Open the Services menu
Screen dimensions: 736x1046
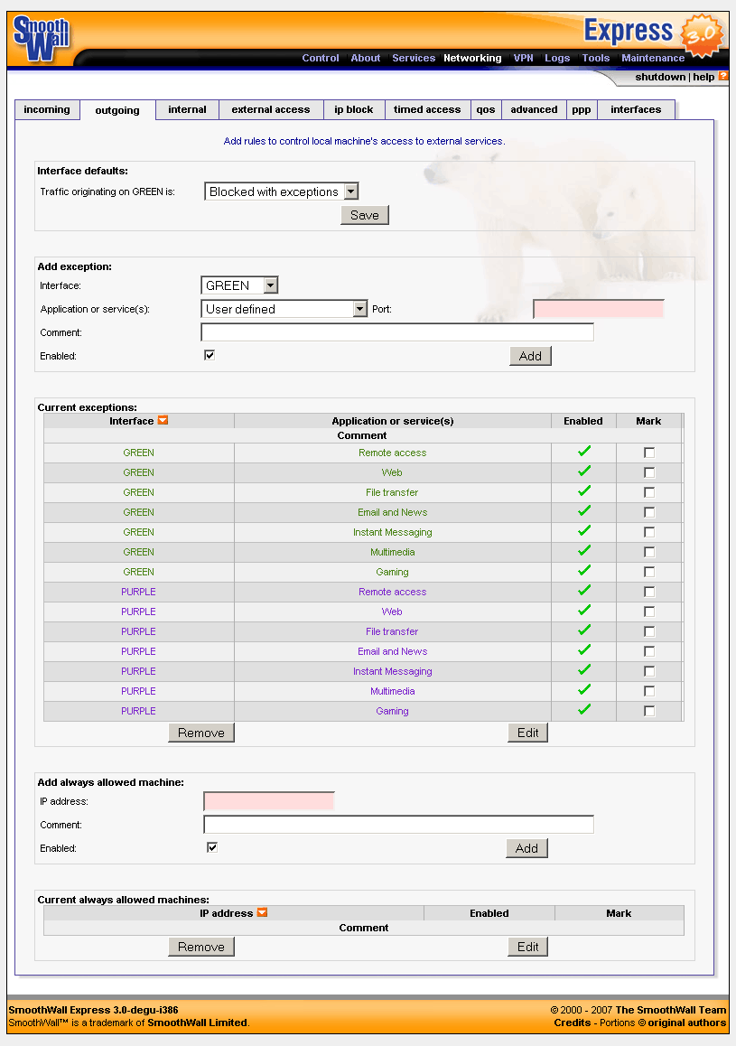tap(414, 58)
